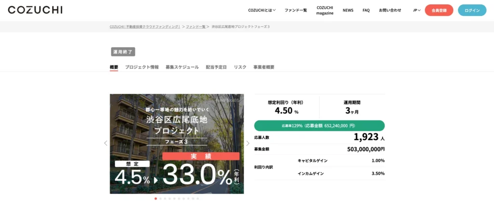The height and width of the screenshot is (207, 494).
Task: Follow COZUCHI 不動産投資クラウドファンディング breadcrumb link
Action: (145, 27)
